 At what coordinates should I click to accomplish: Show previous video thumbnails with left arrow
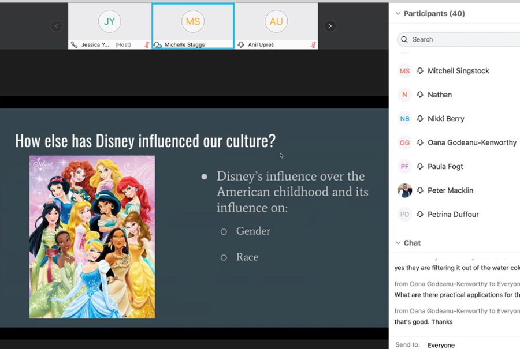click(57, 26)
